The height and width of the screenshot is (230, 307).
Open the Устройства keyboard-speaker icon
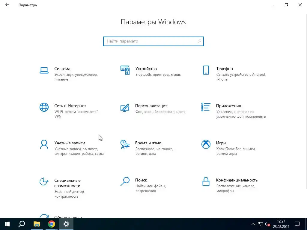pyautogui.click(x=125, y=70)
